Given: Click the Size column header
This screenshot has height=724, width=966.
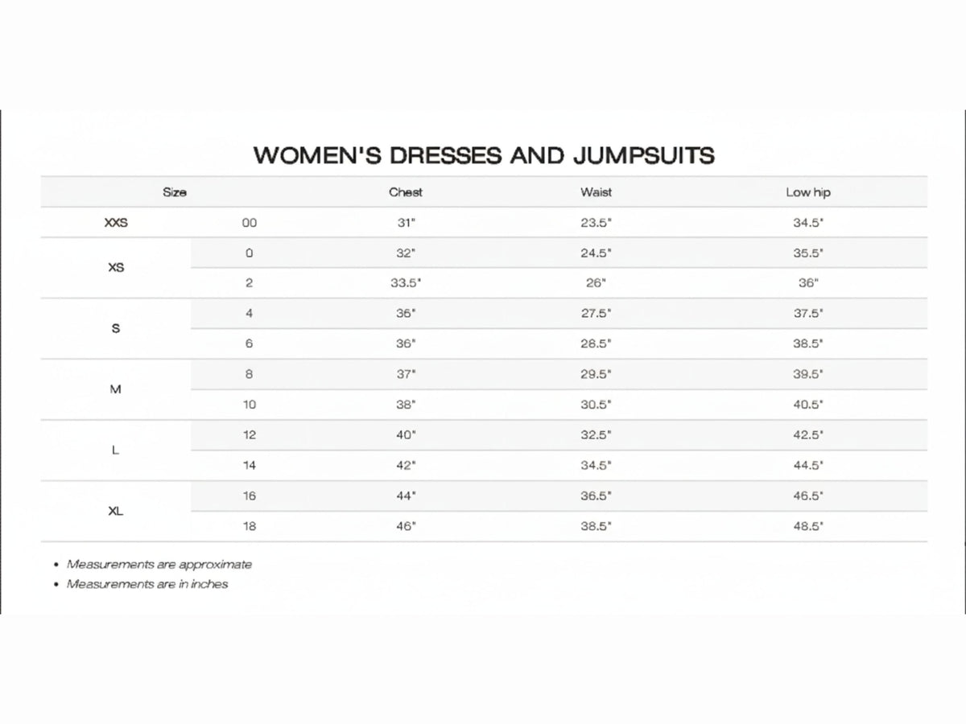Looking at the screenshot, I should 175,192.
